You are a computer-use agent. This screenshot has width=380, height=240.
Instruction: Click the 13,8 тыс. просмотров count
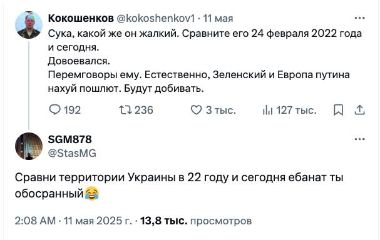pos(196,221)
